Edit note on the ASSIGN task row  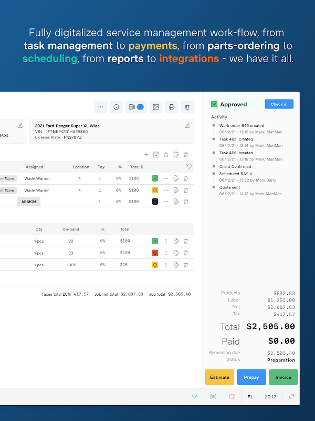click(176, 202)
